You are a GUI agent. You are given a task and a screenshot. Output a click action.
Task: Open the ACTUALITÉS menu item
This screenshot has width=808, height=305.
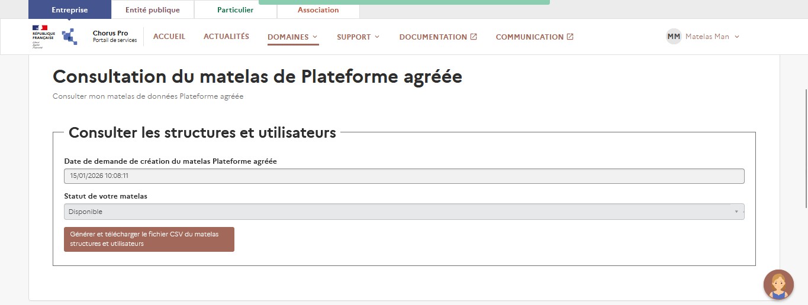(226, 37)
